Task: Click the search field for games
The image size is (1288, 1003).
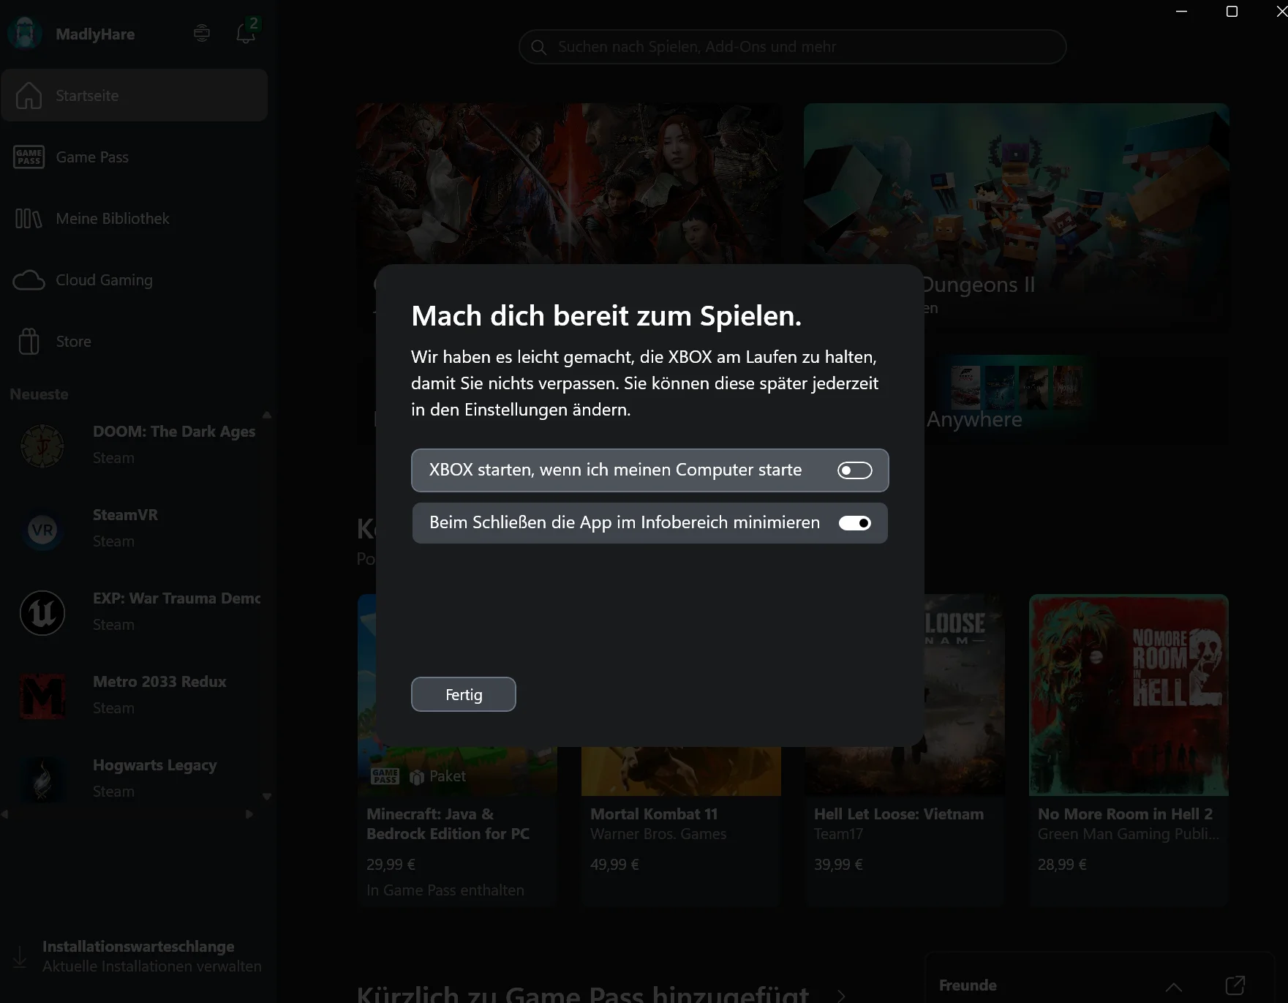Action: click(x=793, y=47)
